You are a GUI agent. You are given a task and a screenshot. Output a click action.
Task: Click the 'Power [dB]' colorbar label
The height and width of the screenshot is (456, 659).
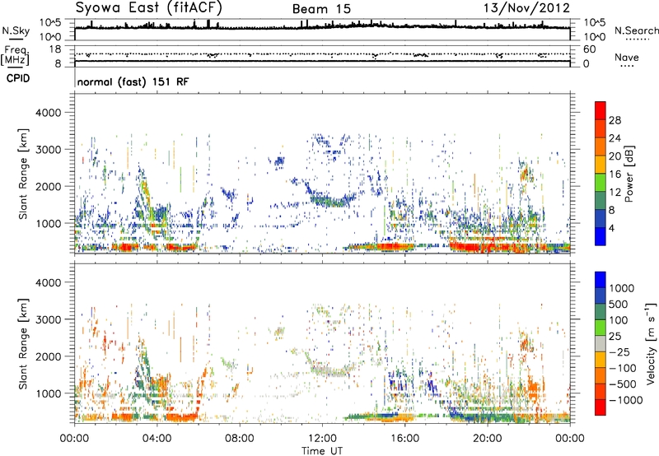[x=629, y=174]
